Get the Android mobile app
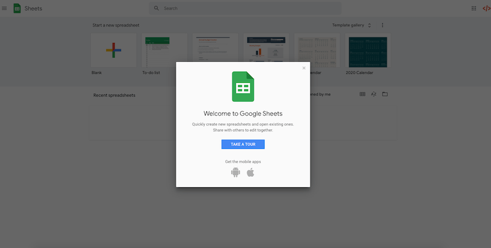 (x=235, y=173)
